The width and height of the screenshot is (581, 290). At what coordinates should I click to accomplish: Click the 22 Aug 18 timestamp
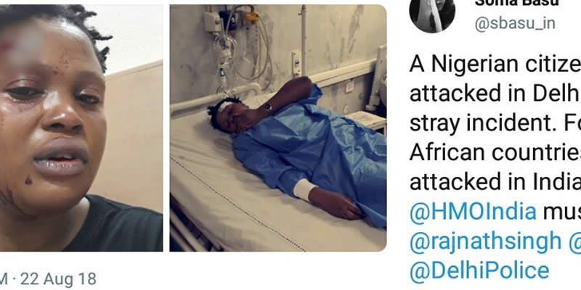59,279
